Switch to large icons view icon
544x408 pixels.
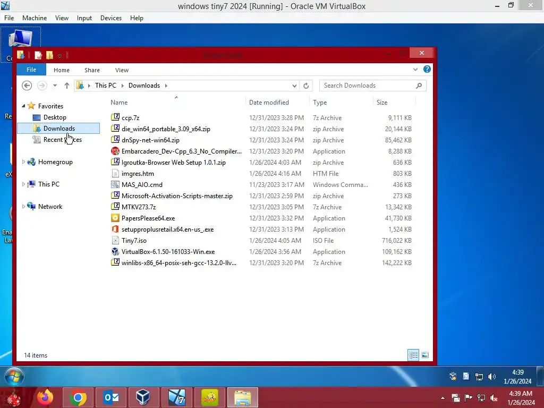pos(425,355)
